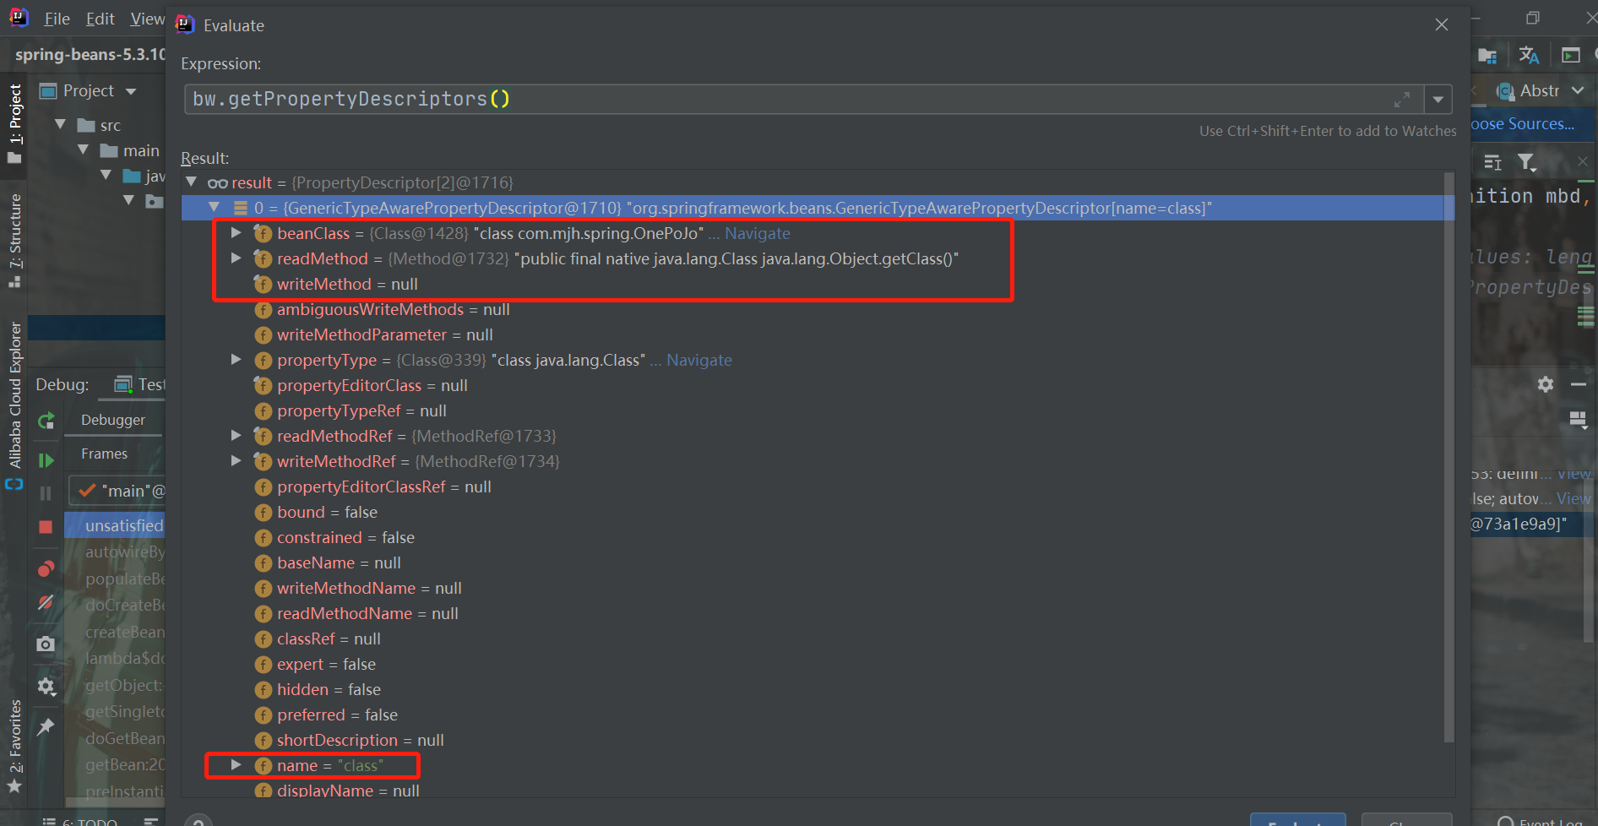Collapse the result root node

192,182
